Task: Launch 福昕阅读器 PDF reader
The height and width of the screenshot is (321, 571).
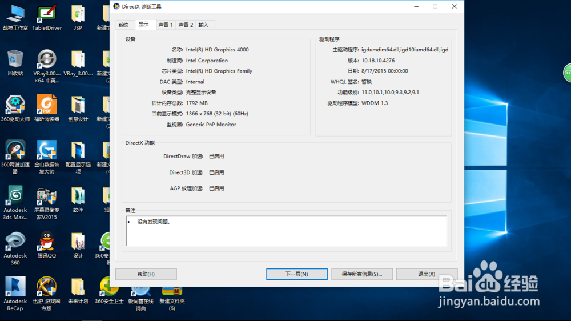Action: click(47, 109)
